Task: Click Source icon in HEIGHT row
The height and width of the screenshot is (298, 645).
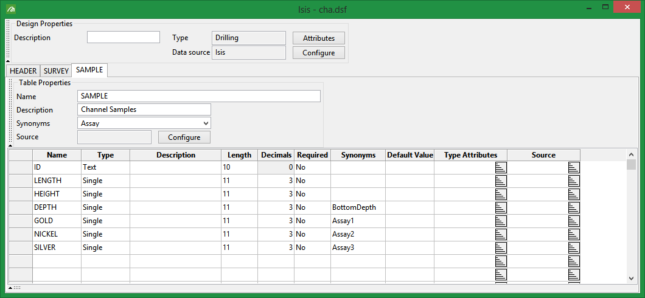Action: (573, 194)
